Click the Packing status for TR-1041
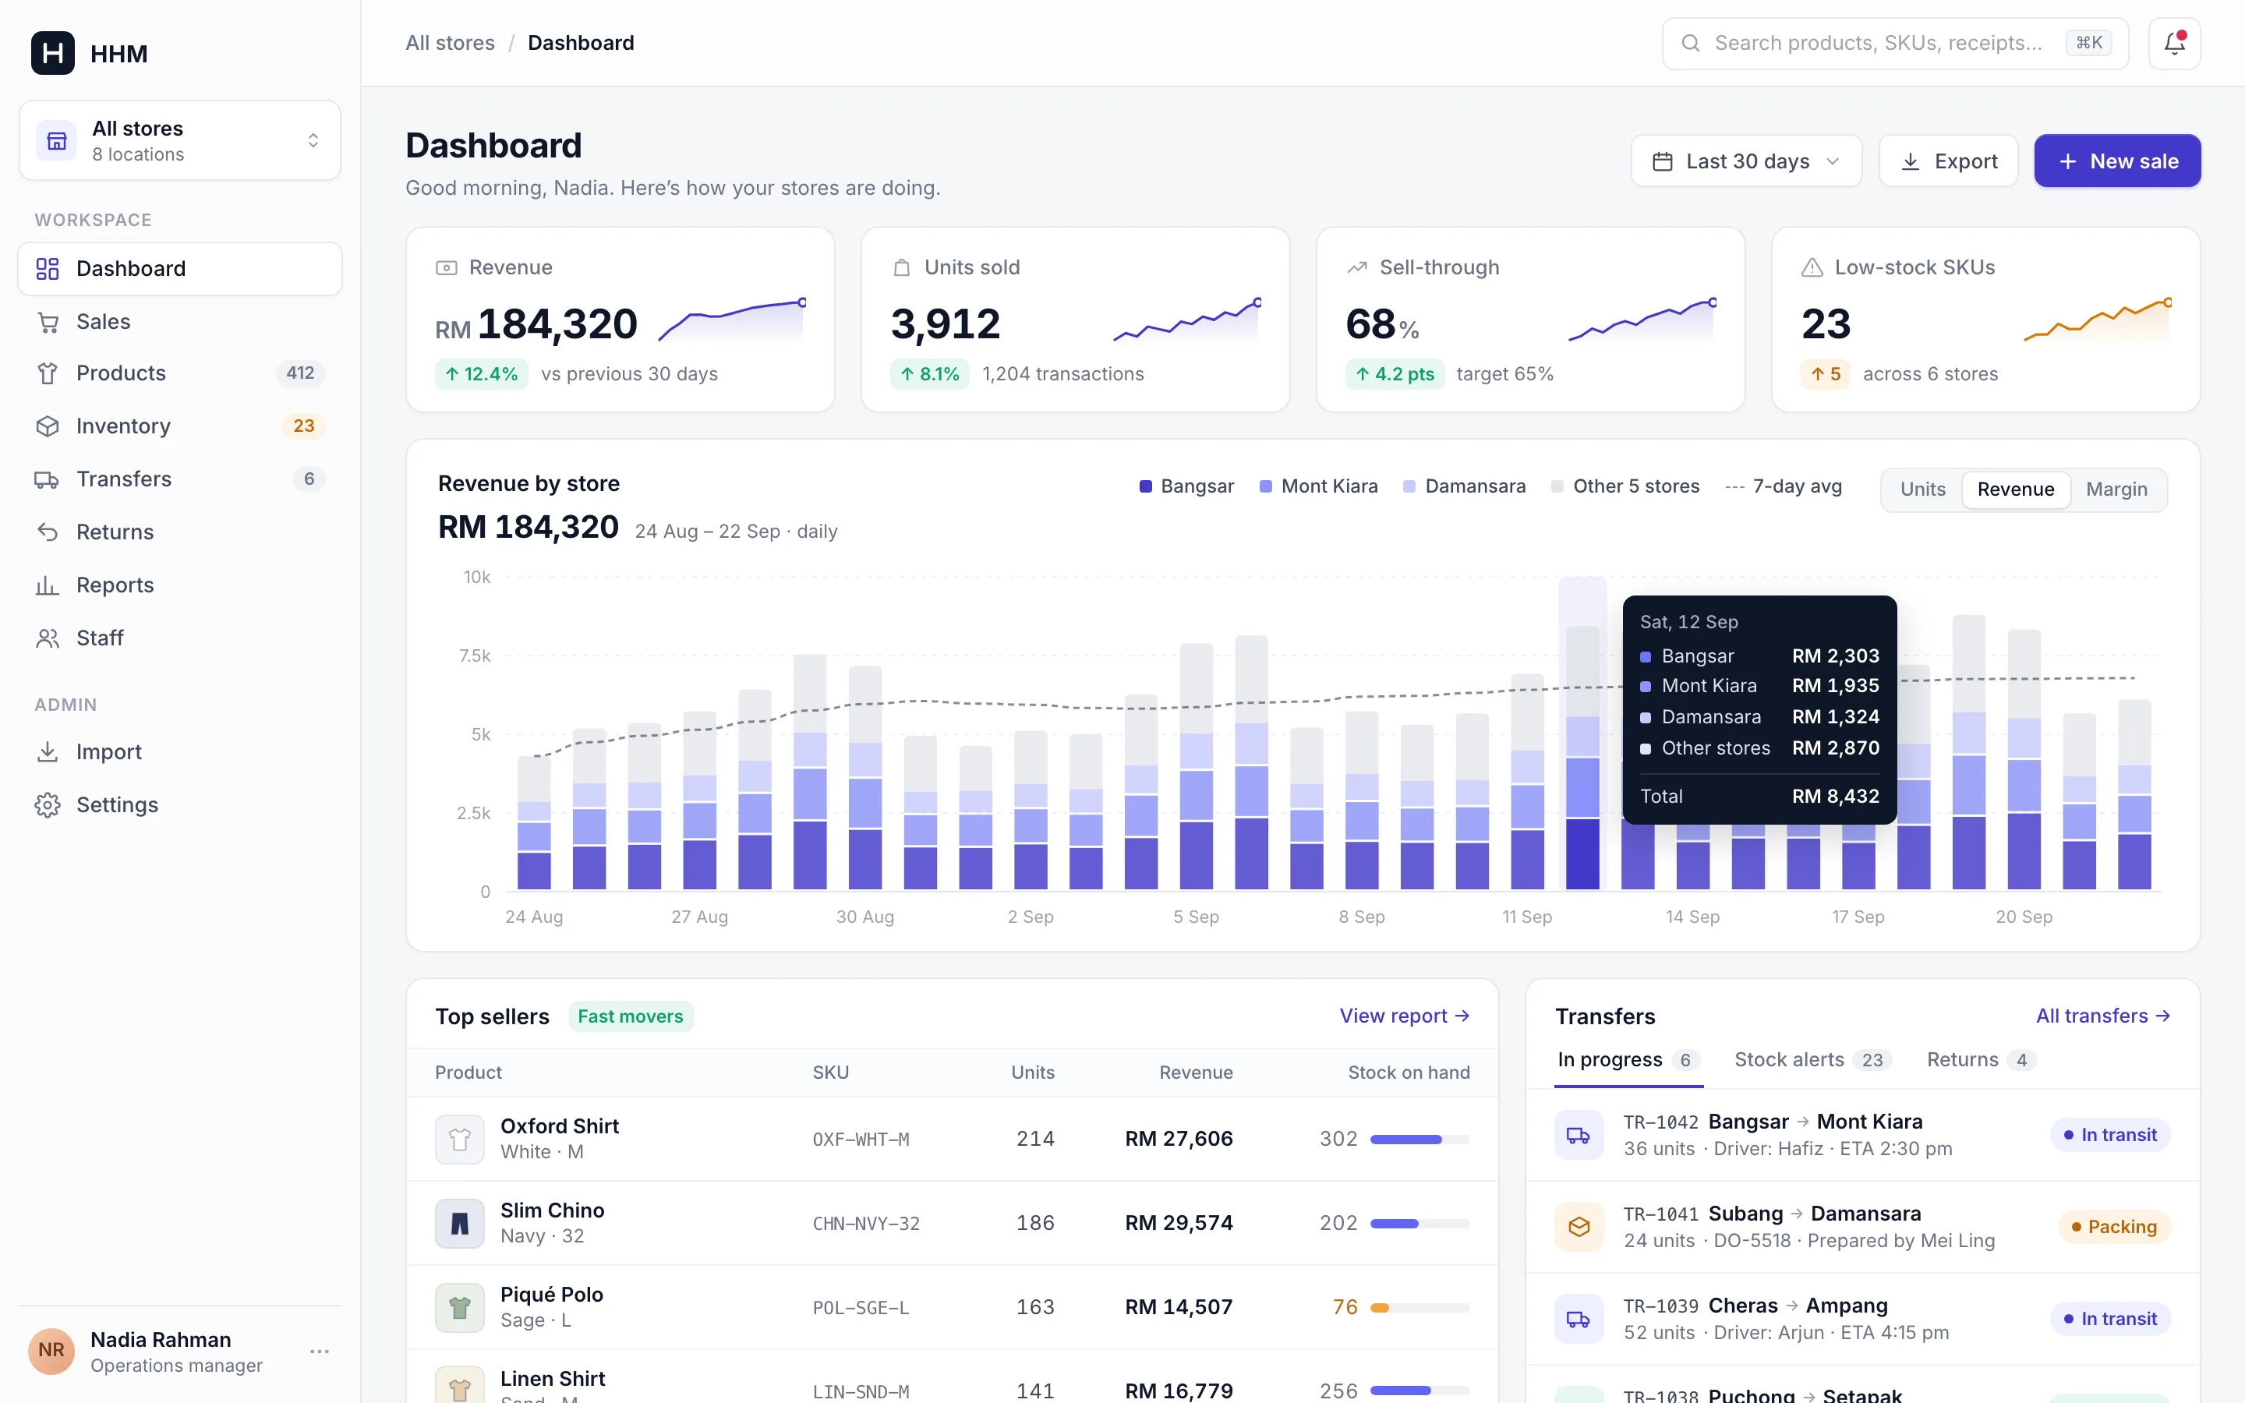The width and height of the screenshot is (2245, 1403). [2113, 1227]
